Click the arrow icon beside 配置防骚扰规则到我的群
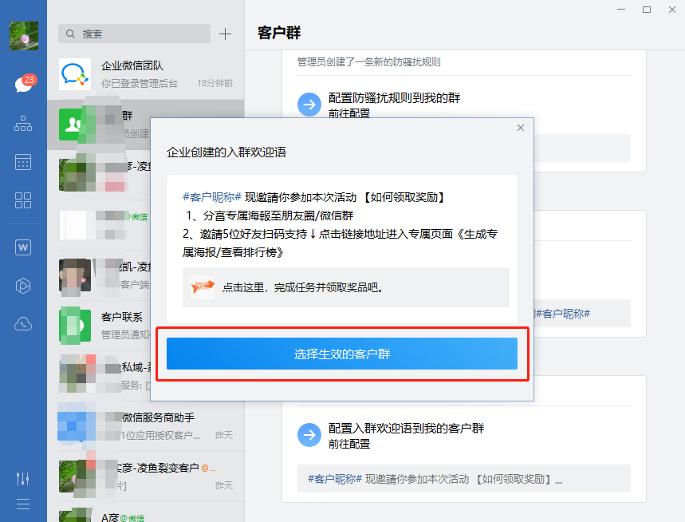Image resolution: width=685 pixels, height=522 pixels. coord(309,105)
